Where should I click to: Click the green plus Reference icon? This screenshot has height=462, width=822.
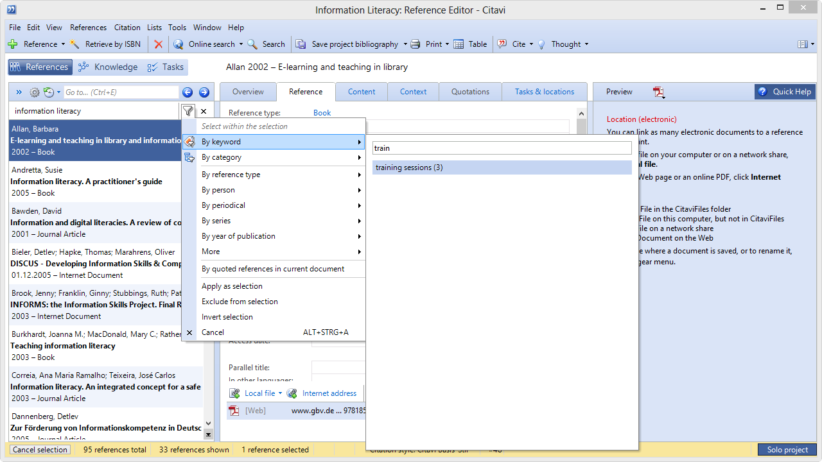point(13,44)
